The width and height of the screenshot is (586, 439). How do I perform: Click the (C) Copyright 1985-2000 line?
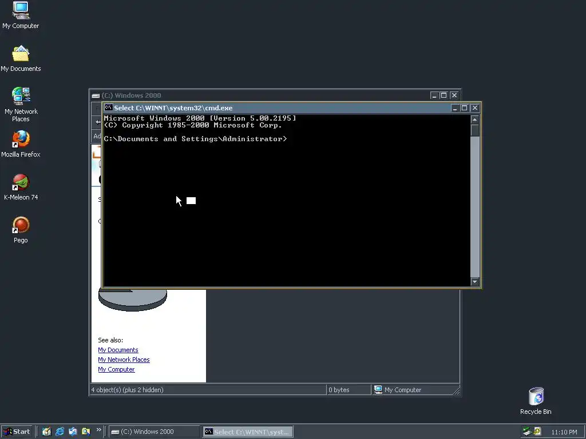click(193, 125)
